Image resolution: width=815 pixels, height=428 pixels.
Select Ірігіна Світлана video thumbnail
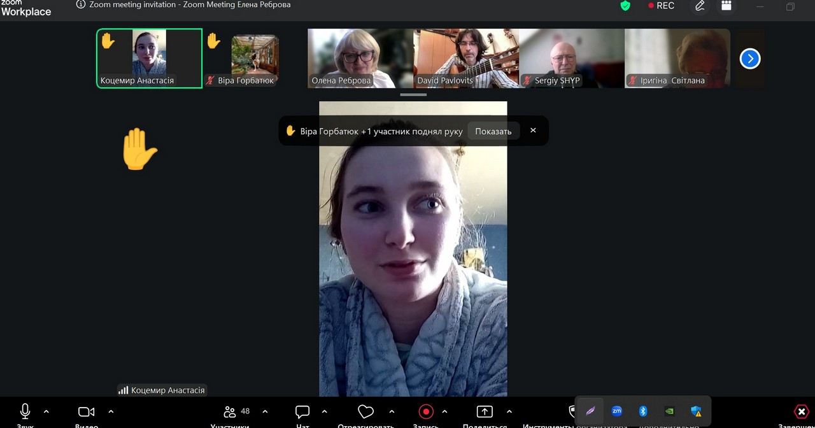click(677, 58)
